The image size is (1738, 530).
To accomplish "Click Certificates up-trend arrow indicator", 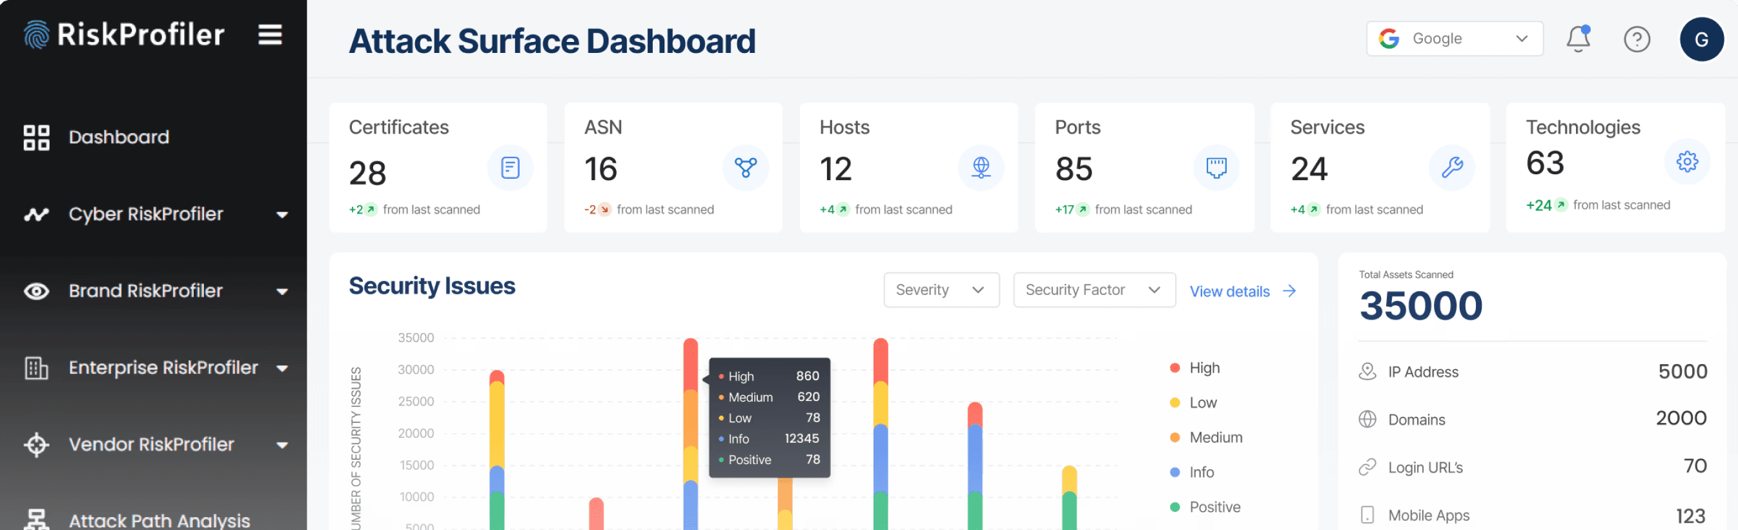I will click(x=371, y=210).
